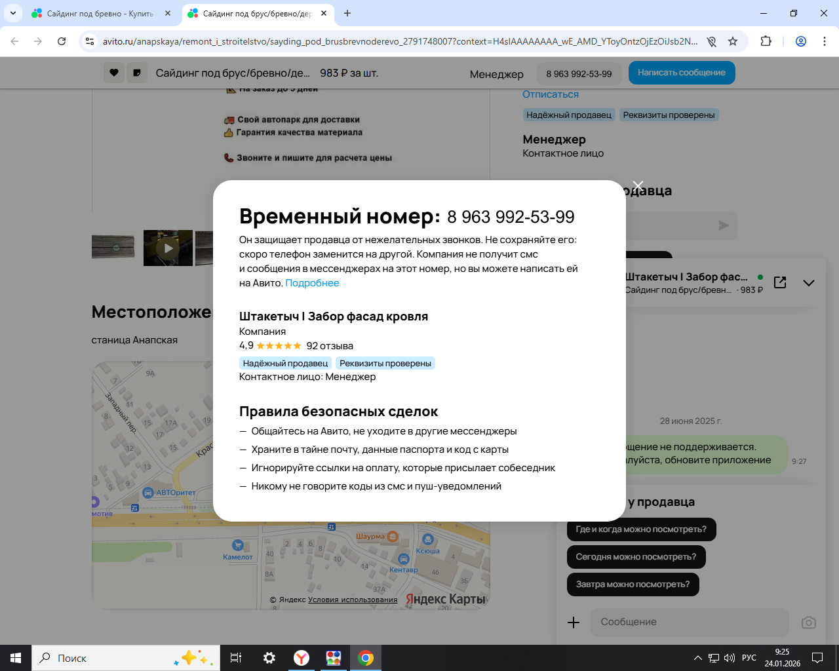
Task: Click '92 отзыва' reviews text
Action: pos(330,346)
